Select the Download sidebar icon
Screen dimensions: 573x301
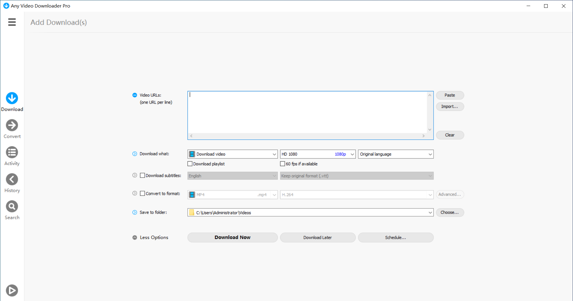pyautogui.click(x=12, y=99)
